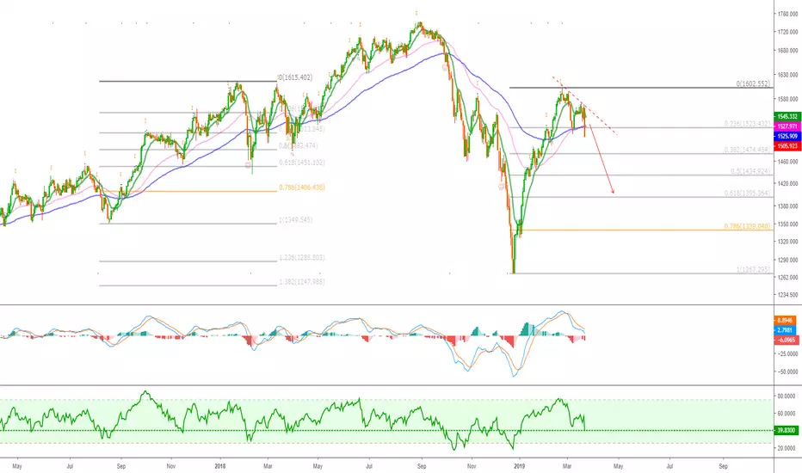Click the 1460.000 price axis tick
Viewport: 802px width, 473px height.
(x=787, y=162)
